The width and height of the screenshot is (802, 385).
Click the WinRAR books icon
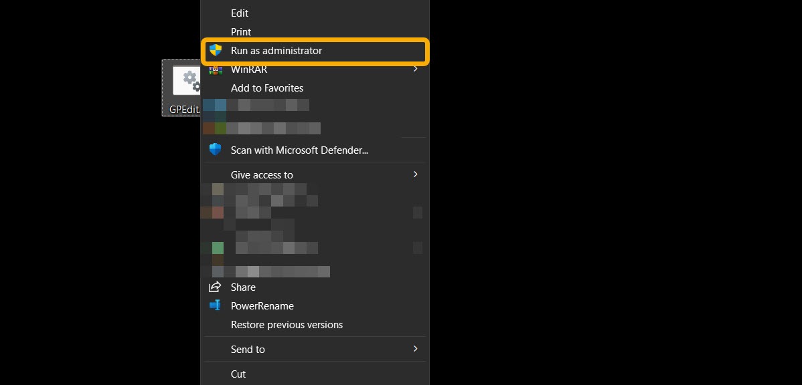point(216,70)
